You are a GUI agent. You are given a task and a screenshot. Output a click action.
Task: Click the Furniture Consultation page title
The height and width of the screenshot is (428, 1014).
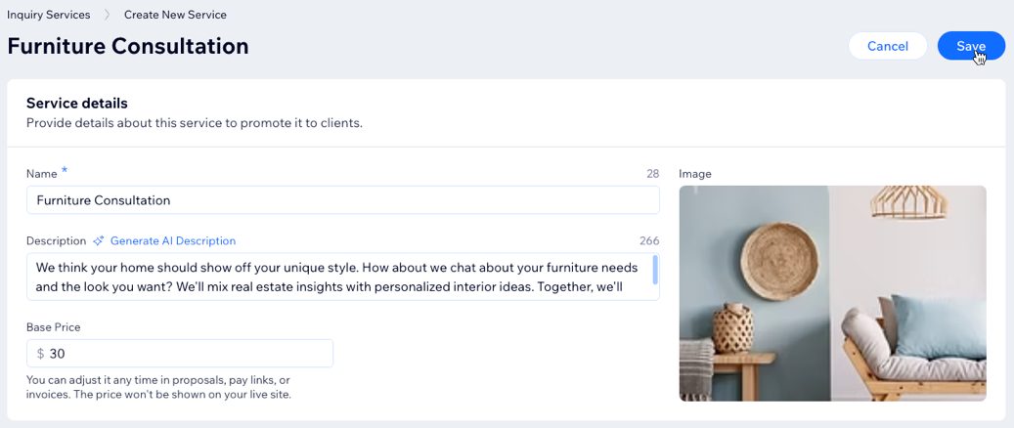coord(128,46)
